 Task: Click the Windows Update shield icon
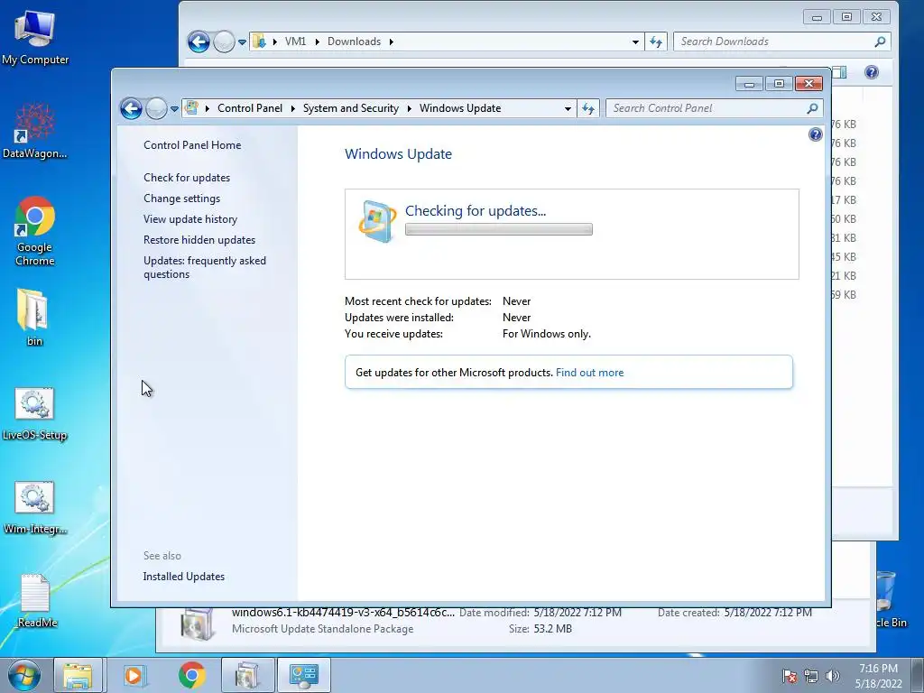[x=377, y=222]
